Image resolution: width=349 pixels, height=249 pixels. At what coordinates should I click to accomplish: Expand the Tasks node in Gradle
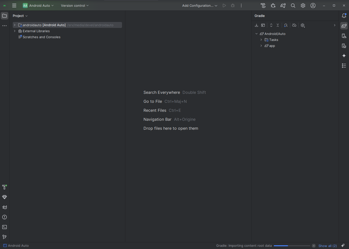click(261, 40)
